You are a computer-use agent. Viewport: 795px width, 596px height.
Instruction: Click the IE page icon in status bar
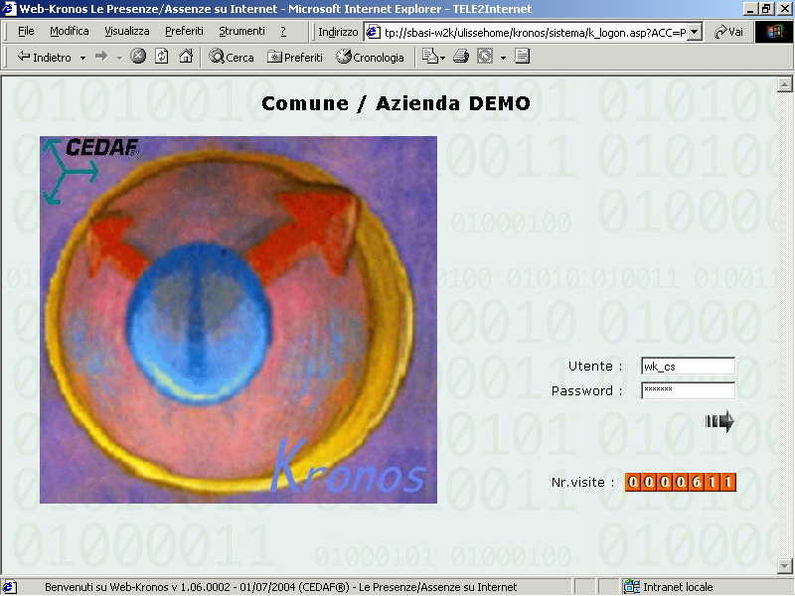10,587
